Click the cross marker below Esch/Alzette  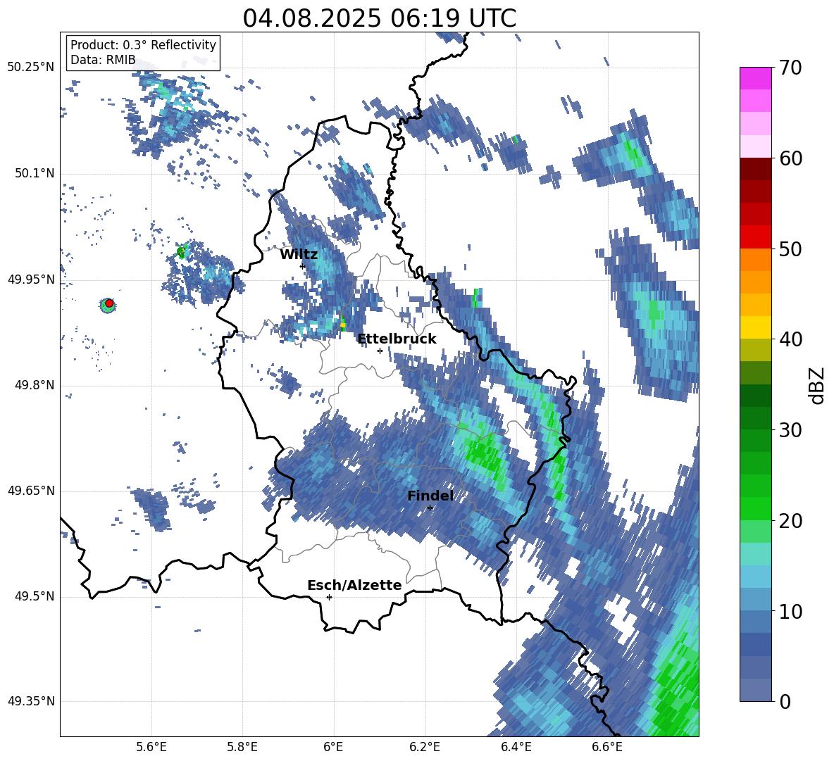pyautogui.click(x=329, y=597)
